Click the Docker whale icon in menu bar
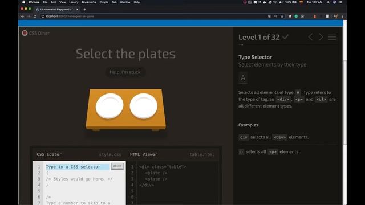The height and width of the screenshot is (205, 365). (265, 2)
